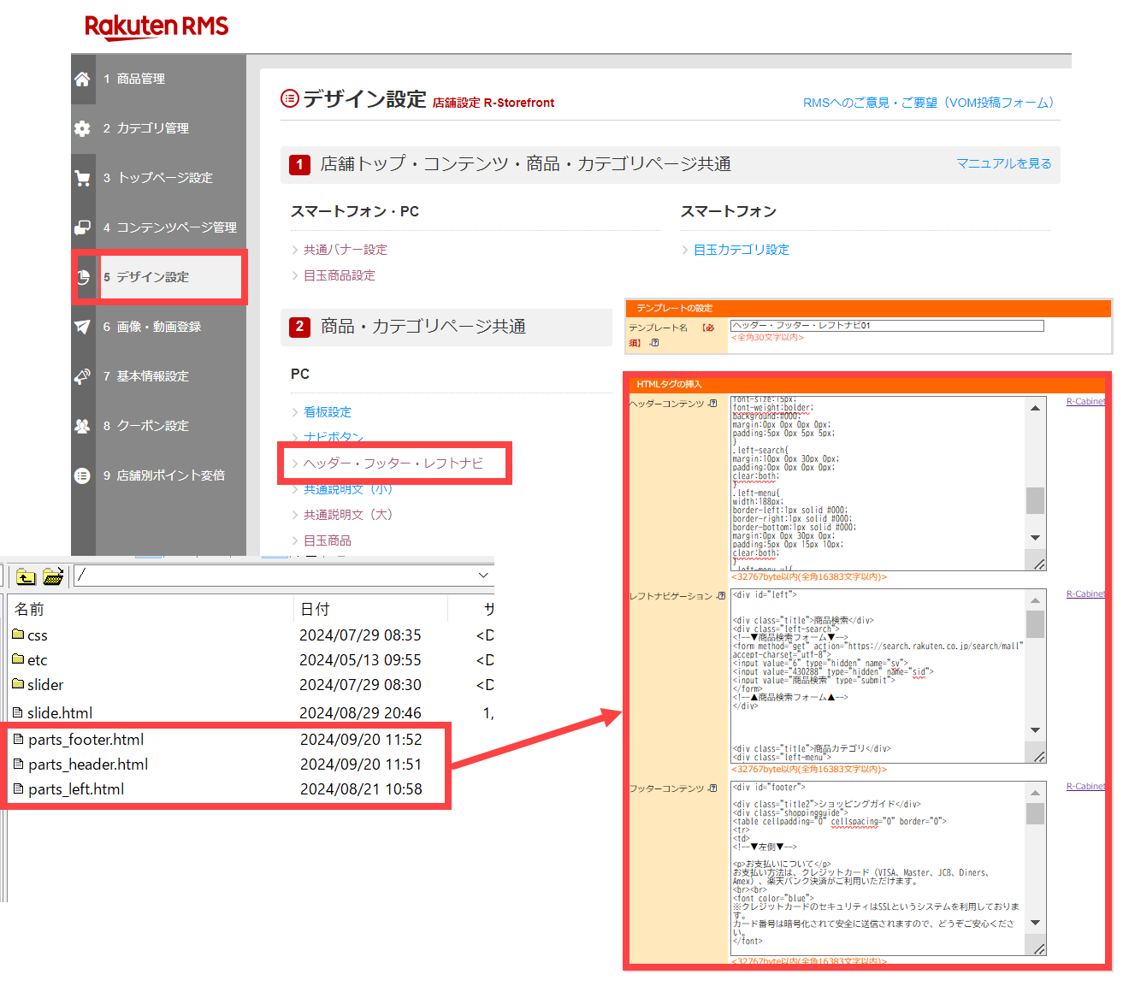Click the parent folder icon in FTP toolbar
Screen dimensions: 1123x986
click(x=26, y=576)
